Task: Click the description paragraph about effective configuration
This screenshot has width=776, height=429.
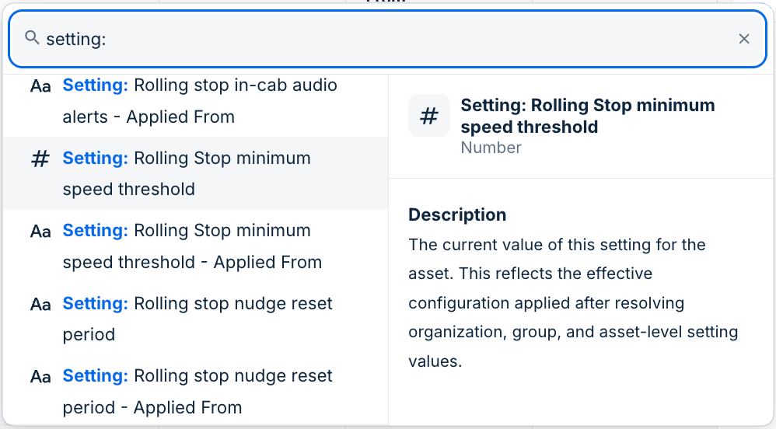Action: click(x=573, y=303)
